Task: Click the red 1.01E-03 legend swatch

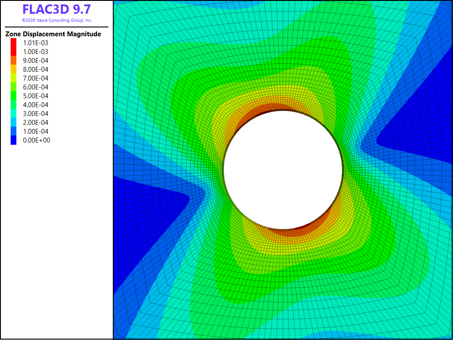Action: (x=14, y=43)
